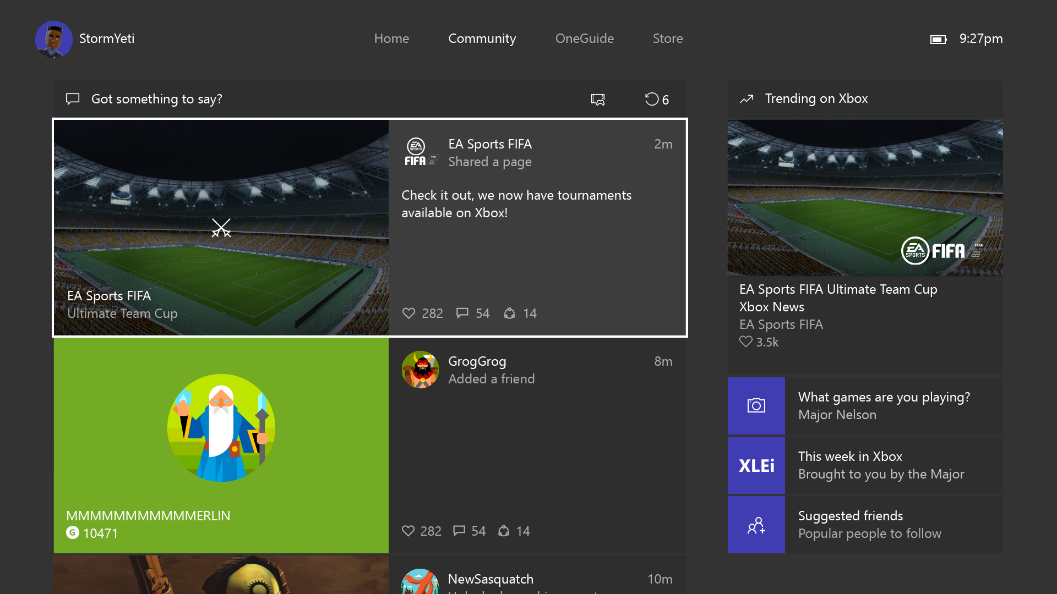This screenshot has width=1057, height=594.
Task: Open the camera tile for What games are you playing
Action: 756,406
